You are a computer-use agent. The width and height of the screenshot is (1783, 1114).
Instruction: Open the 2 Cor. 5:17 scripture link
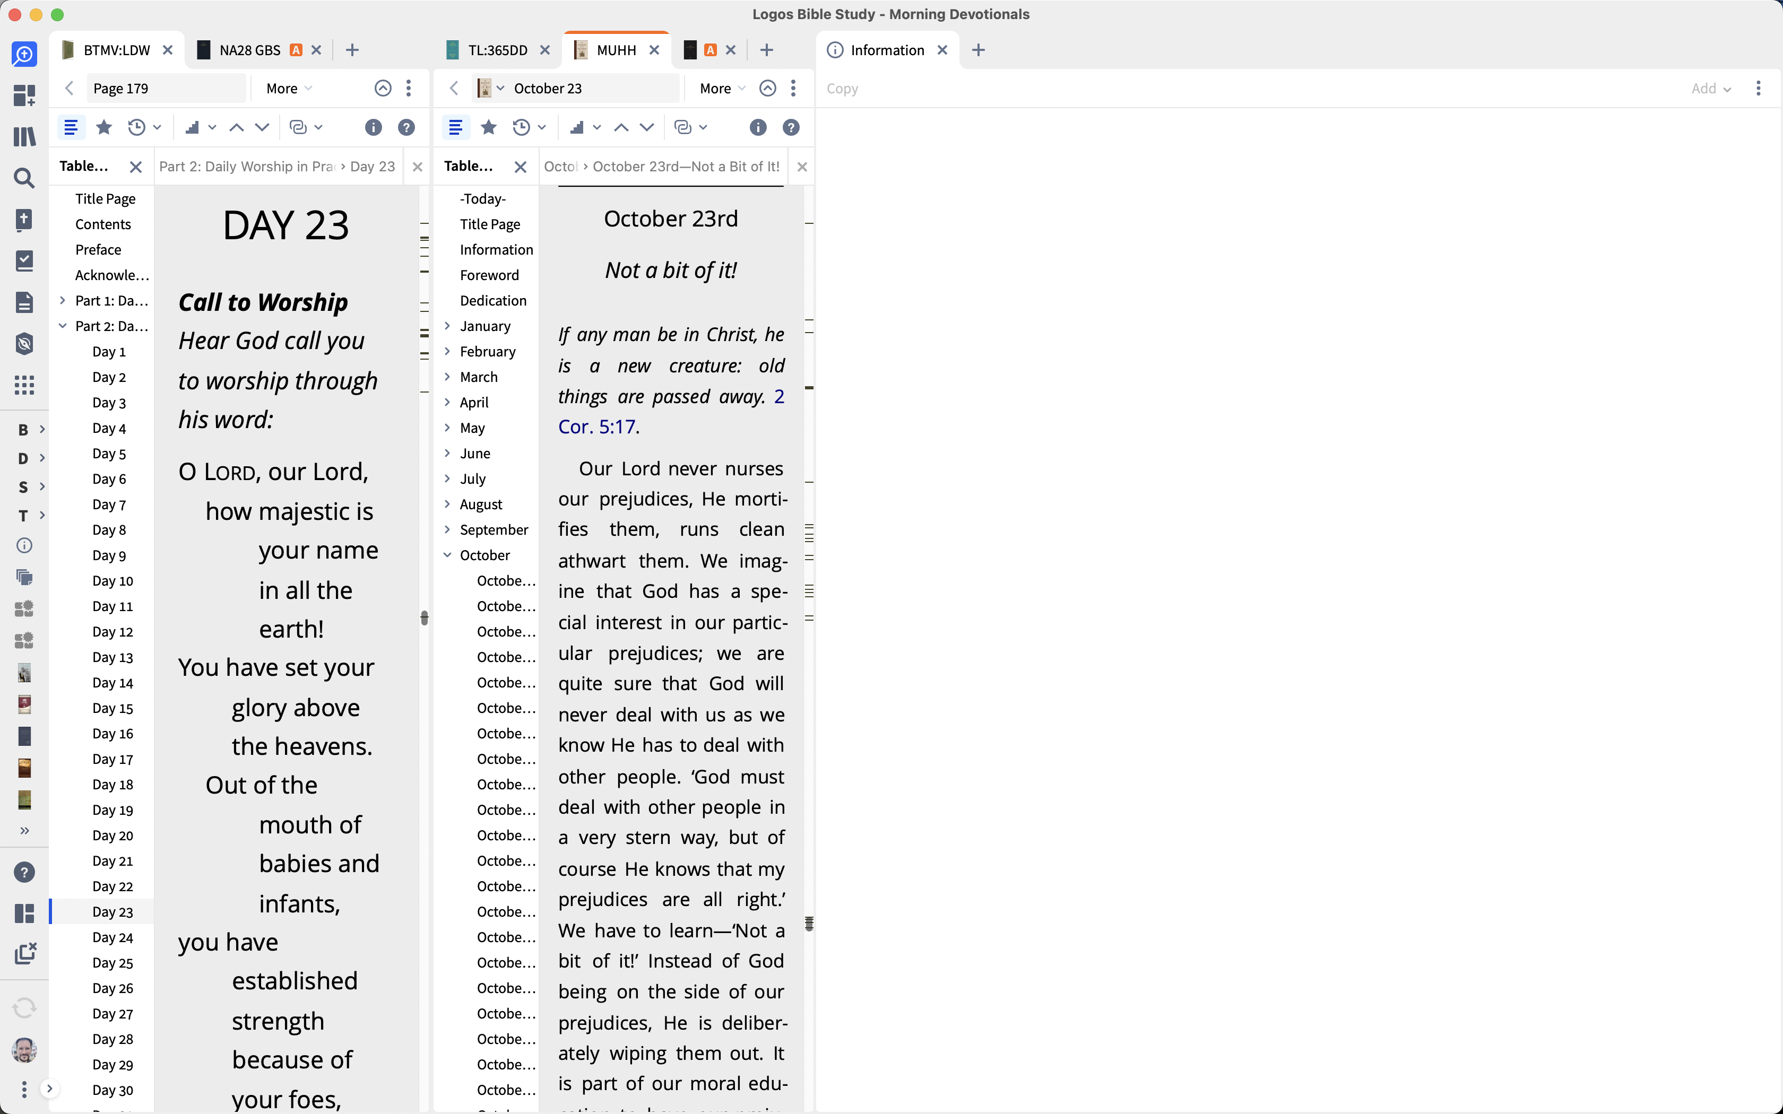597,427
